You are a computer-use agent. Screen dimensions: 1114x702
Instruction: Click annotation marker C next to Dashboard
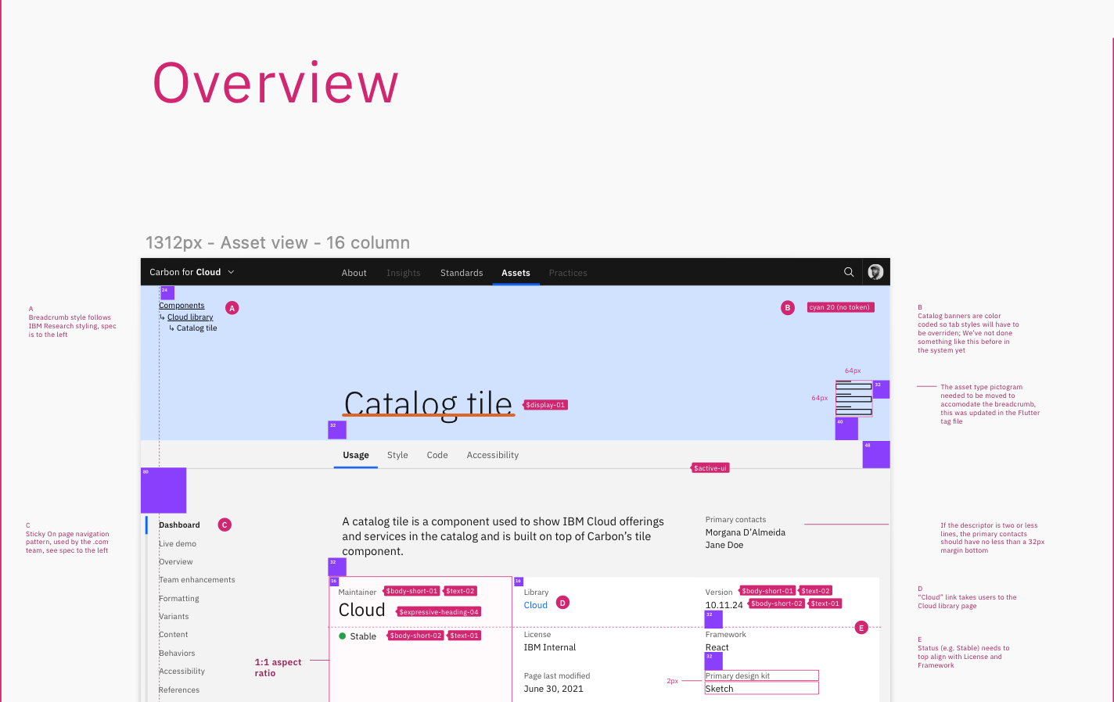(225, 525)
